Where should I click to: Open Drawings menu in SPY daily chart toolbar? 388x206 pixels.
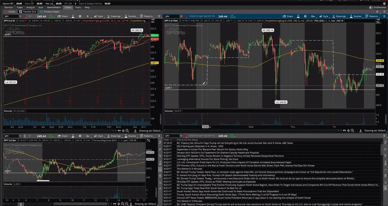(114, 16)
